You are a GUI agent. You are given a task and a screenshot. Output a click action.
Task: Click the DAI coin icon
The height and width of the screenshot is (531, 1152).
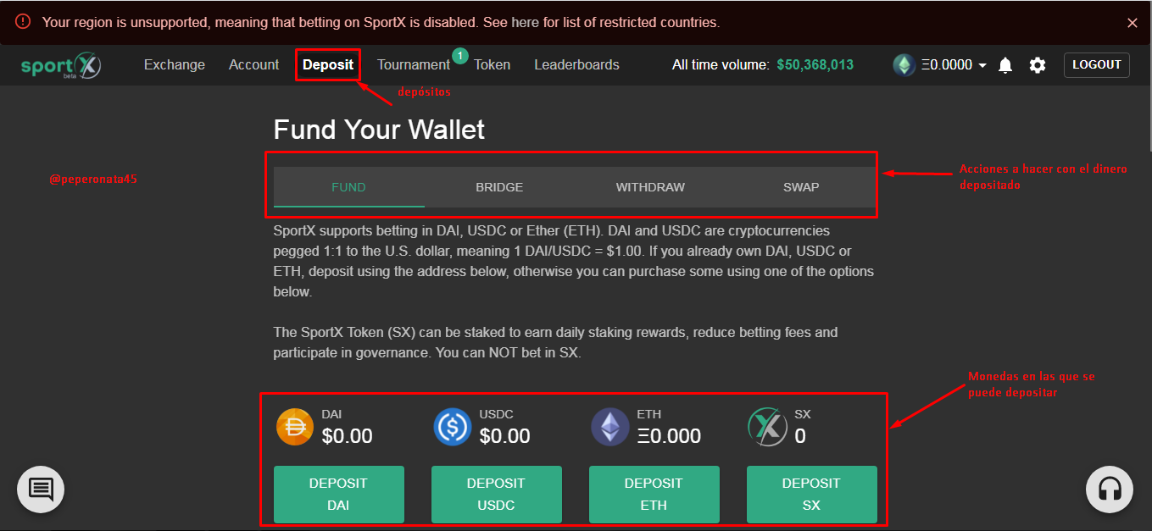(x=295, y=427)
